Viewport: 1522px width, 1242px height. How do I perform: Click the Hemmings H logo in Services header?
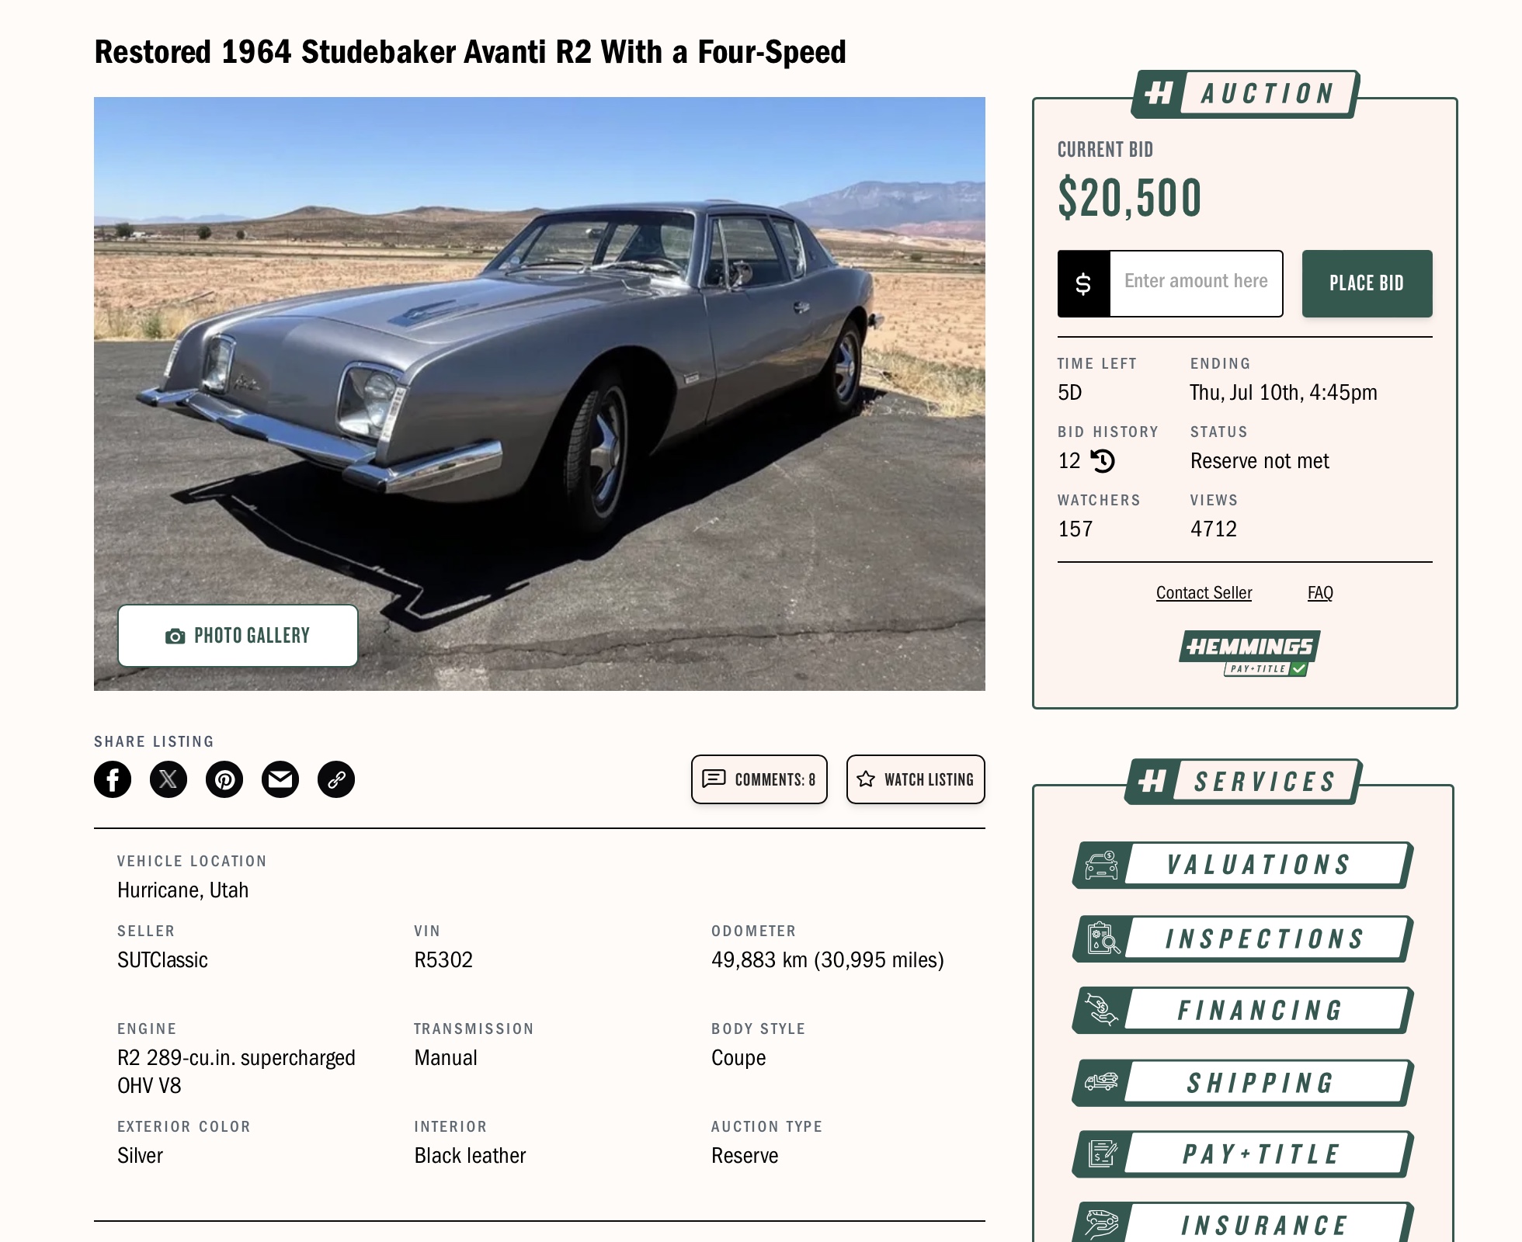point(1152,781)
